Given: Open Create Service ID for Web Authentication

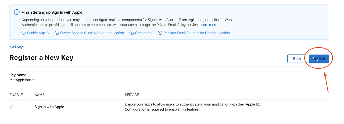Looking at the screenshot, I should (x=89, y=33).
